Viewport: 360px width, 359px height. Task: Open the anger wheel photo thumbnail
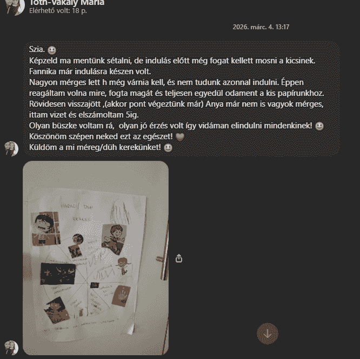96,258
